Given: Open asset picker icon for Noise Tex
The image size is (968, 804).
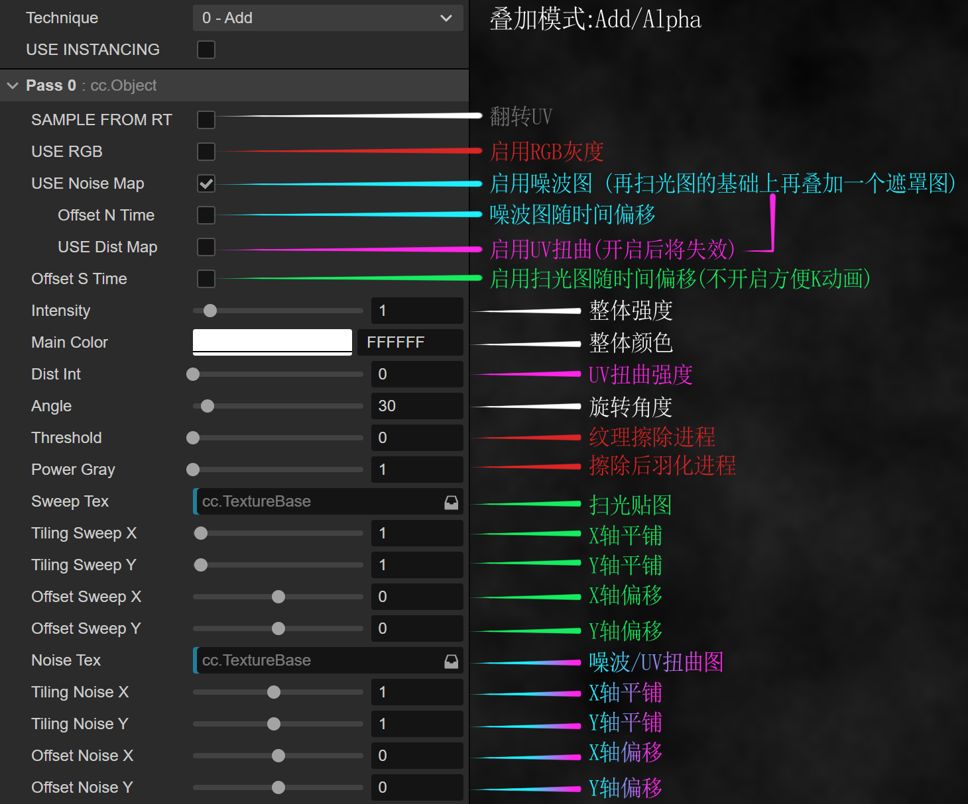Looking at the screenshot, I should [451, 661].
